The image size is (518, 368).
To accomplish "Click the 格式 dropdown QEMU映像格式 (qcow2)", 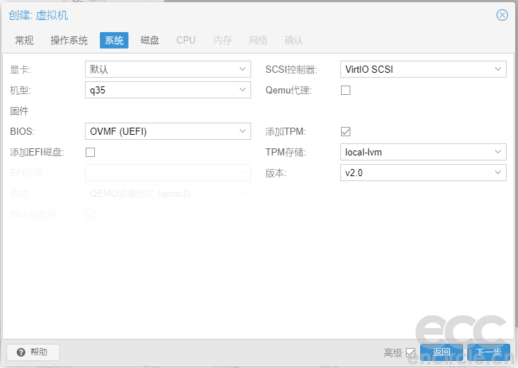I will point(168,193).
